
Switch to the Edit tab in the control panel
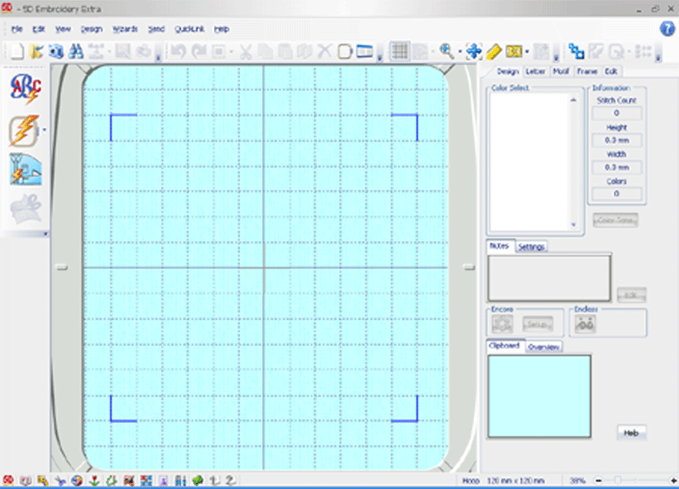611,71
